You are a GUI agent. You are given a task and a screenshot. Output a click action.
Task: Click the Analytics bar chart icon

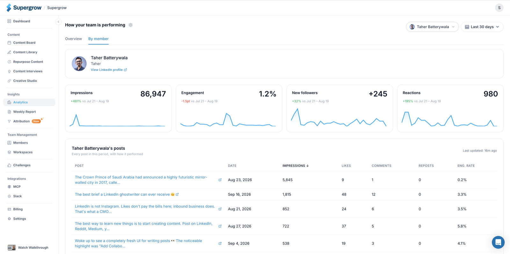tap(9, 102)
